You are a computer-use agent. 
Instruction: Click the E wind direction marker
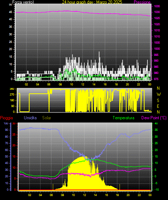pyautogui.click(x=158, y=106)
